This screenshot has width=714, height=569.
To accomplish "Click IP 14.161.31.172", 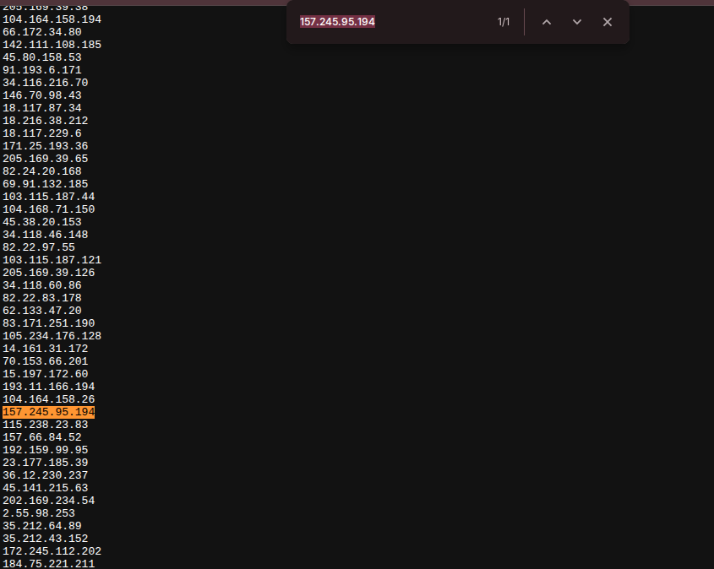I will (x=45, y=349).
